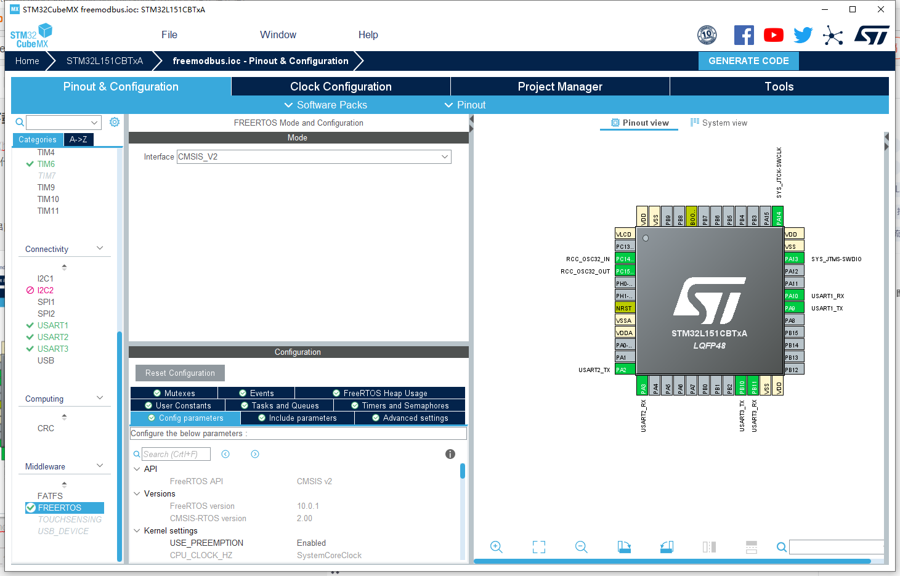Open the peripheral search settings gear
The width and height of the screenshot is (900, 576).
pos(114,122)
